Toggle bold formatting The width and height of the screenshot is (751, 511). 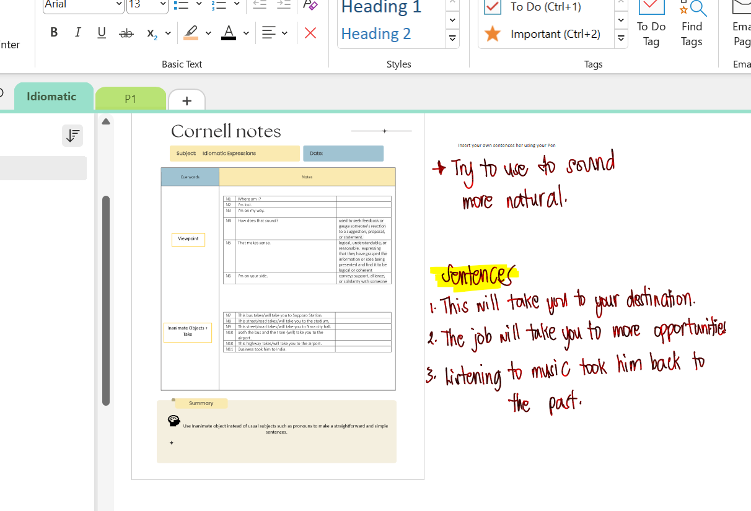[x=54, y=33]
